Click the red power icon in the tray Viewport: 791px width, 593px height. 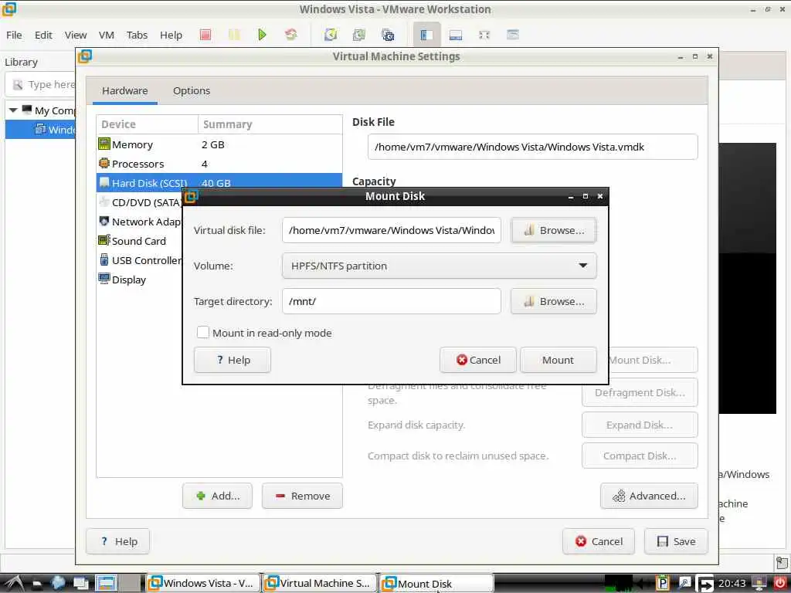point(780,584)
